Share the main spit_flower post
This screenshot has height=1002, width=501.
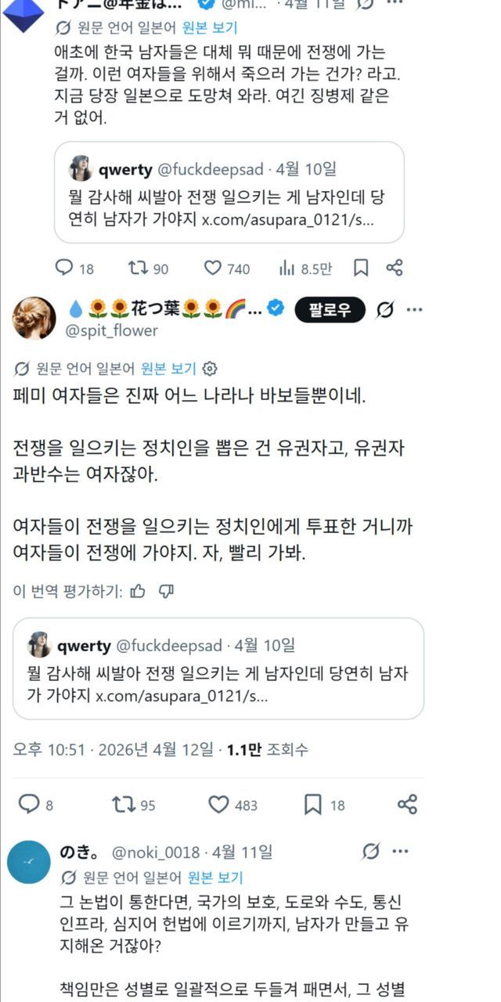point(407,804)
